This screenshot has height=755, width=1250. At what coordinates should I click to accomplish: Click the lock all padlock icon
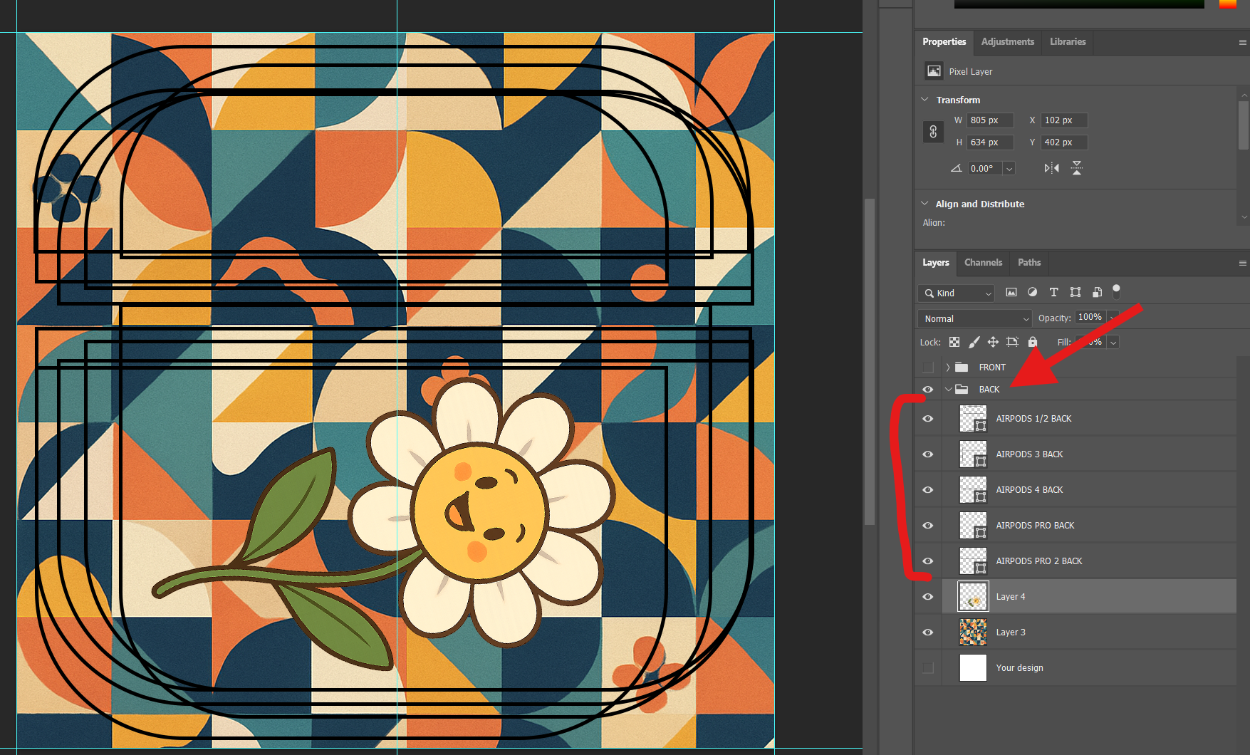(x=1033, y=342)
